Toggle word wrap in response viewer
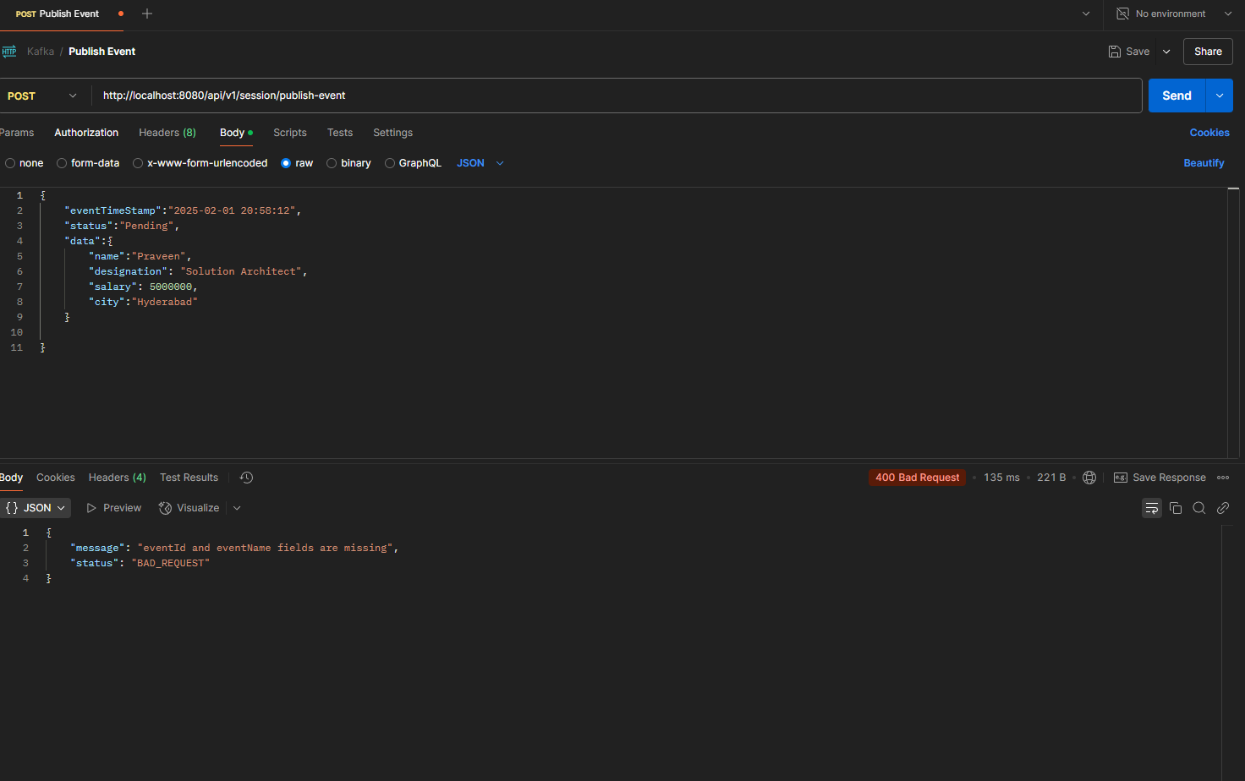The height and width of the screenshot is (781, 1245). point(1152,508)
